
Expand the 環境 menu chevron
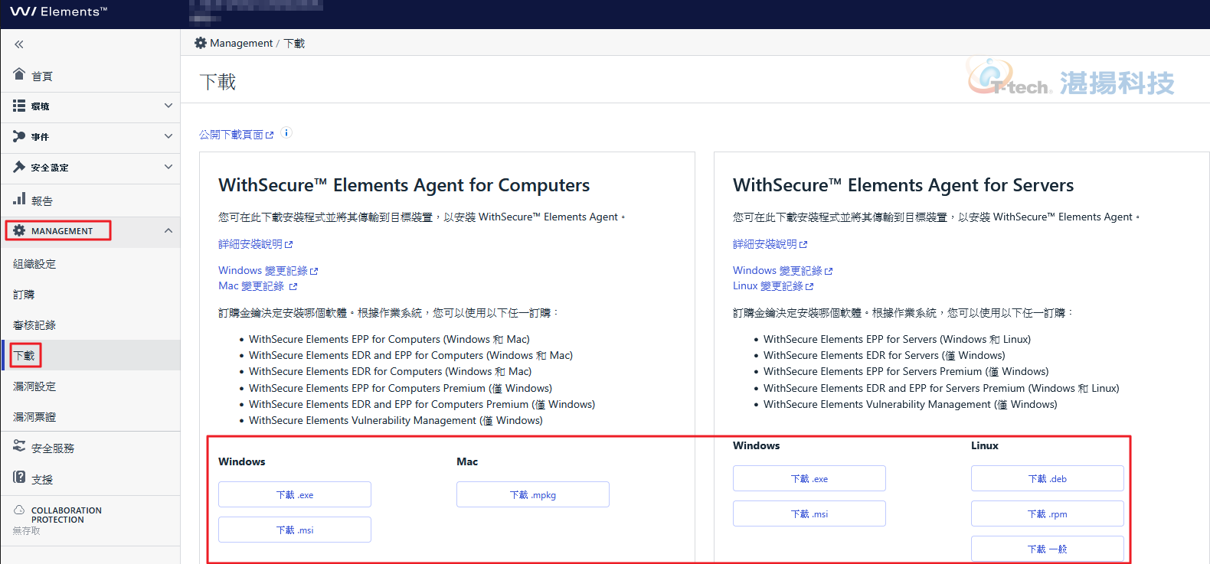click(x=168, y=106)
